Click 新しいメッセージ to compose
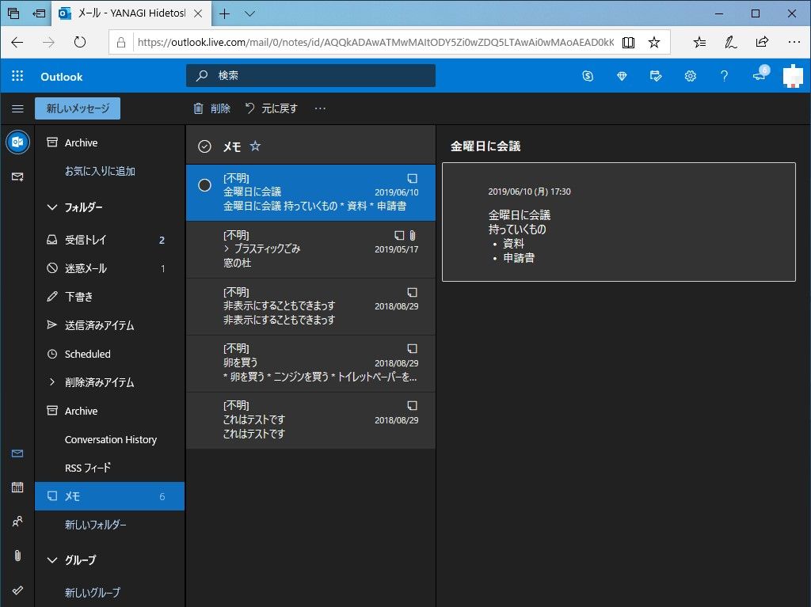 tap(77, 108)
